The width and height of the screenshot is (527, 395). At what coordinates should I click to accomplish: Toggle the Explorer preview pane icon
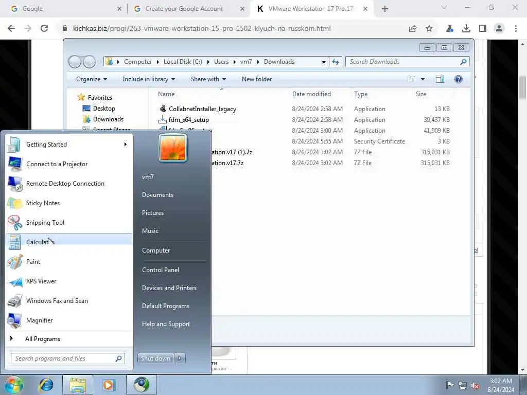[x=440, y=79]
